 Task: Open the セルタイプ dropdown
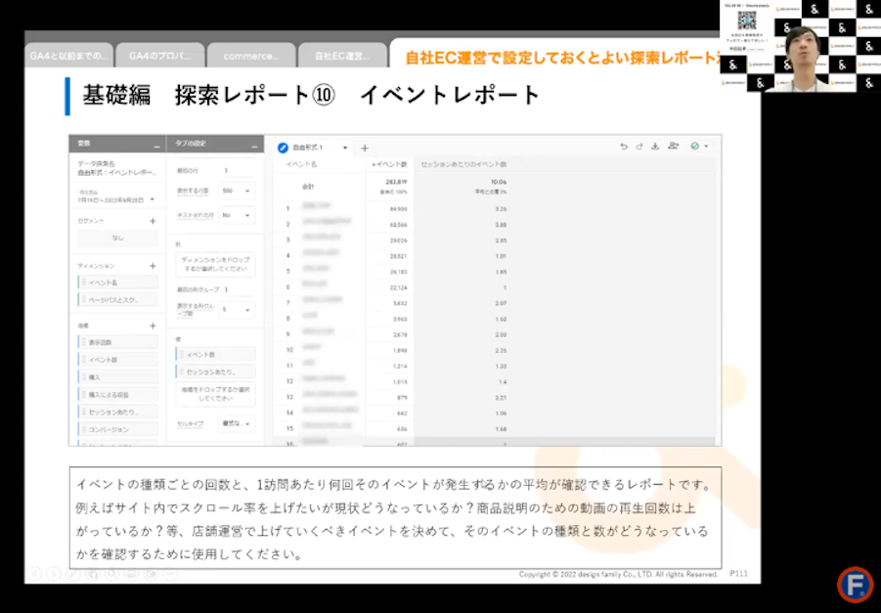point(237,423)
